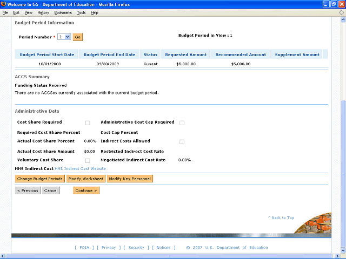Viewport: 346px width, 259px height.
Task: Click the Go button
Action: (x=78, y=37)
